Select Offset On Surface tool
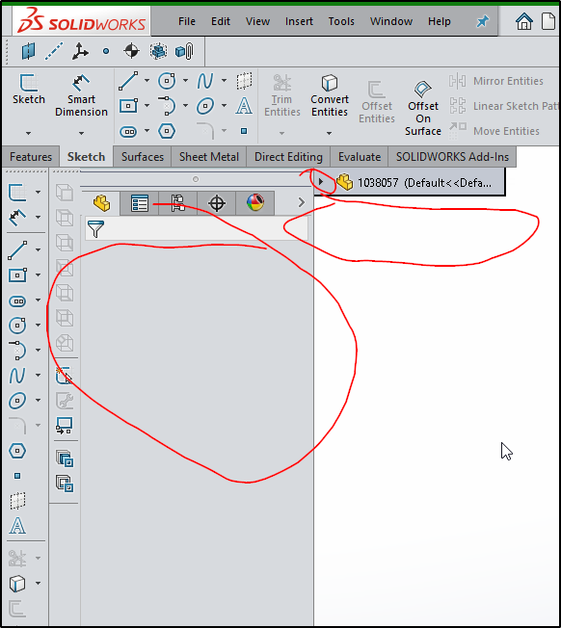The height and width of the screenshot is (628, 561). pos(423,108)
